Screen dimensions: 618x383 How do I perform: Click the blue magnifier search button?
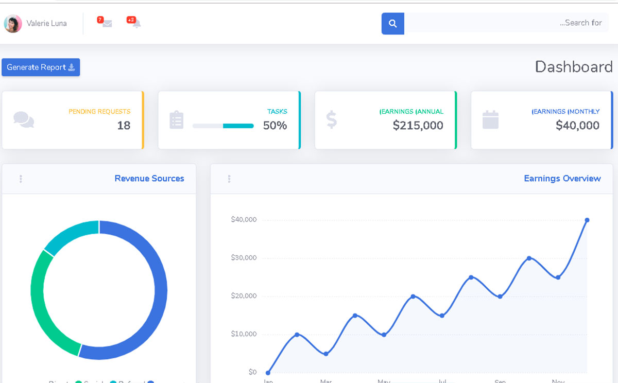pyautogui.click(x=392, y=23)
